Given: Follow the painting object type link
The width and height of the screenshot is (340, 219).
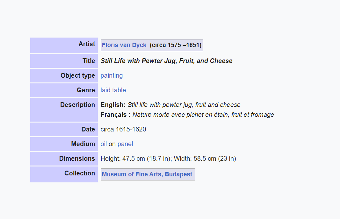Looking at the screenshot, I should click(112, 75).
